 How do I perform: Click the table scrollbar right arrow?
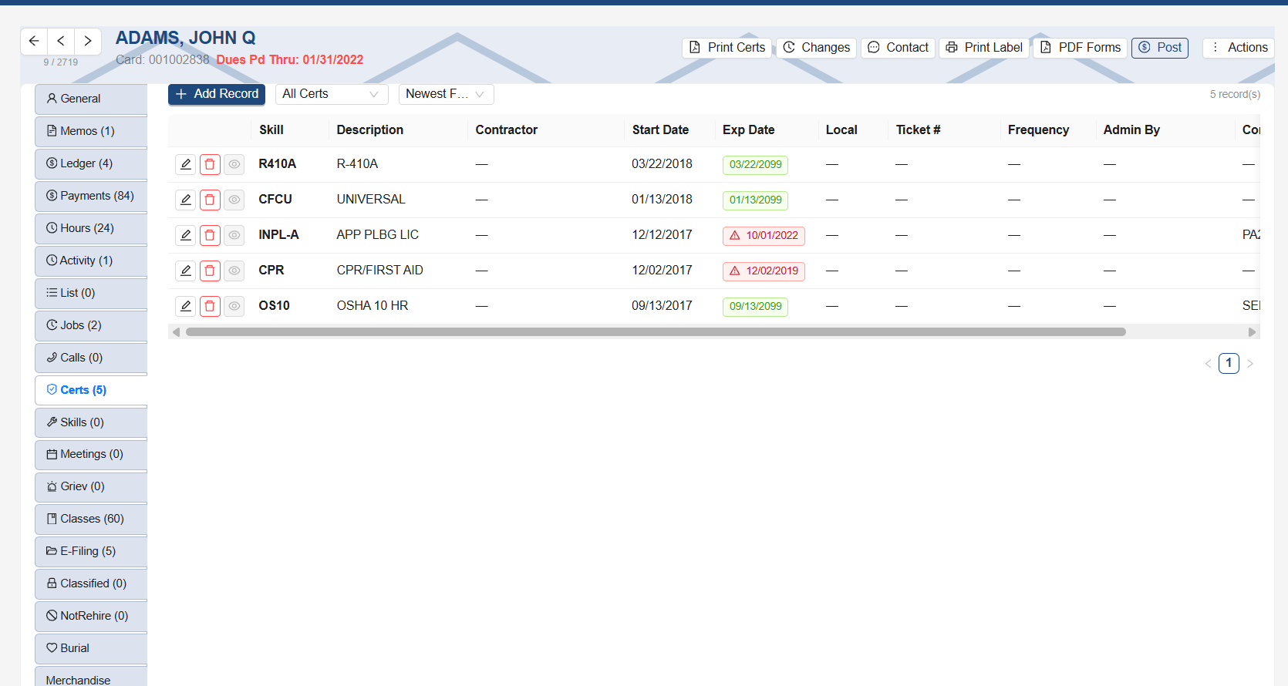click(1253, 332)
